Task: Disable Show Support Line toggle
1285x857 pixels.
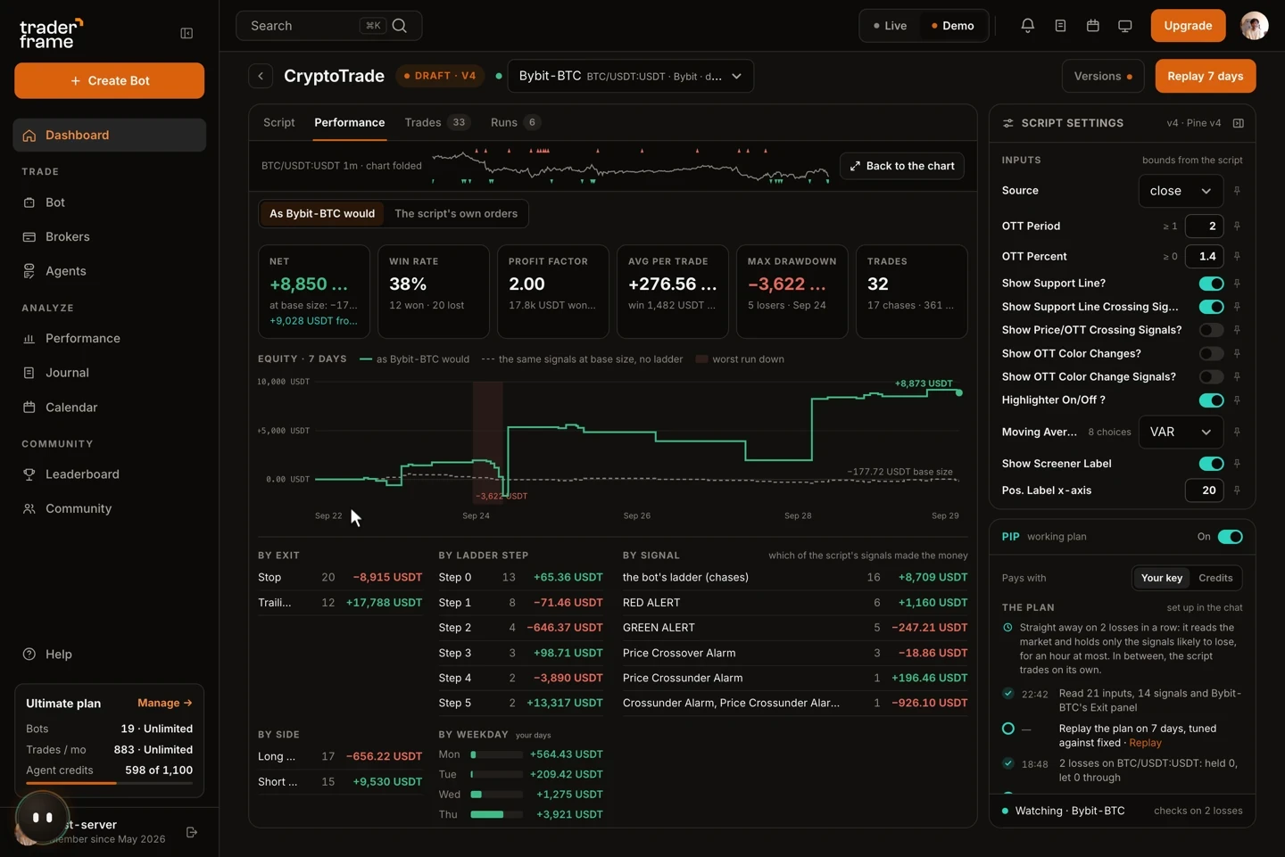Action: [1211, 284]
